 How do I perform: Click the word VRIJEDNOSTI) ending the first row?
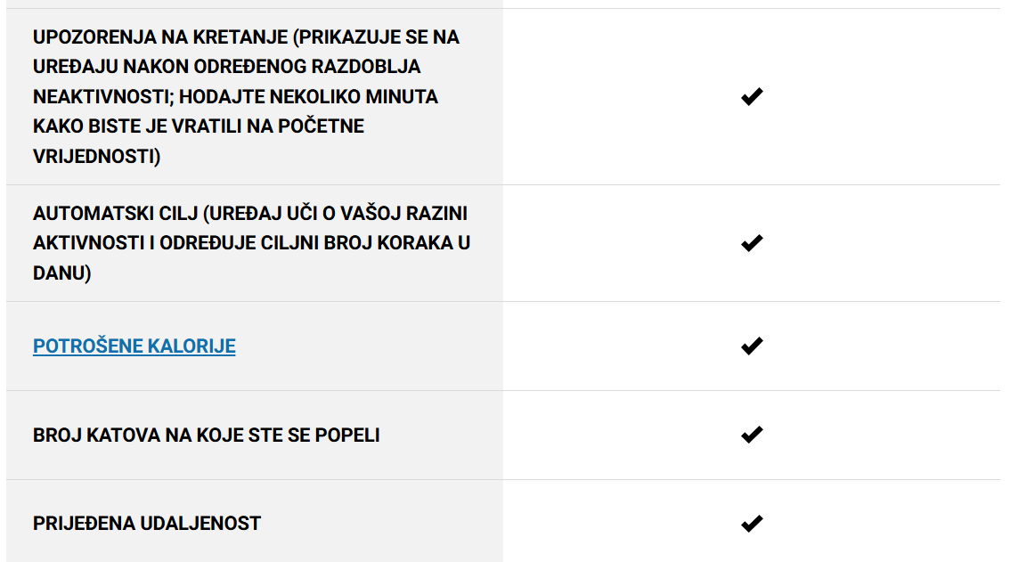pos(96,157)
